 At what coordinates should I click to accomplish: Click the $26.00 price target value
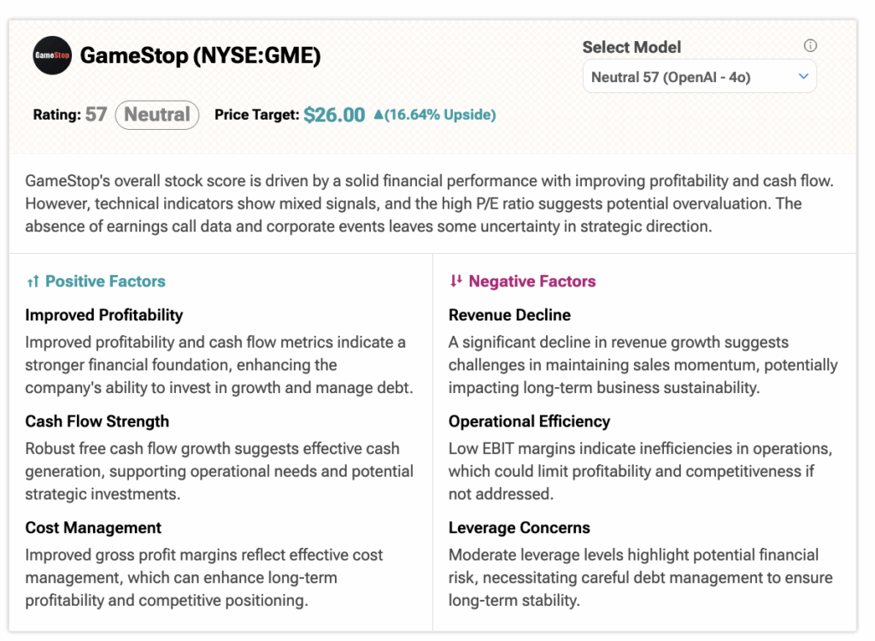(334, 115)
